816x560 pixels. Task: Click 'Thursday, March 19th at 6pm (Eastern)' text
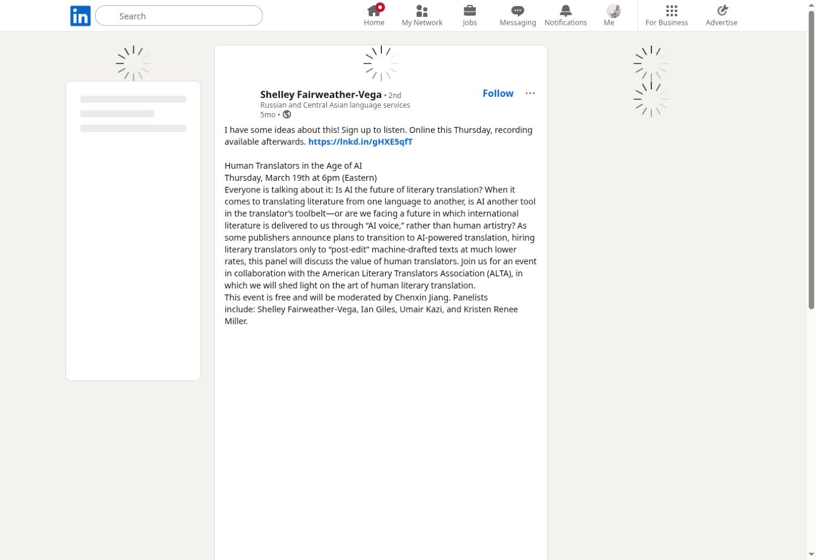point(300,178)
